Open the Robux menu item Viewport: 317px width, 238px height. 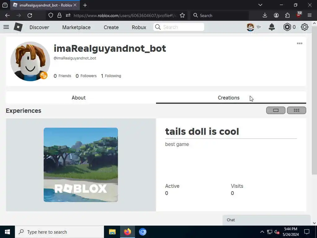pyautogui.click(x=139, y=27)
